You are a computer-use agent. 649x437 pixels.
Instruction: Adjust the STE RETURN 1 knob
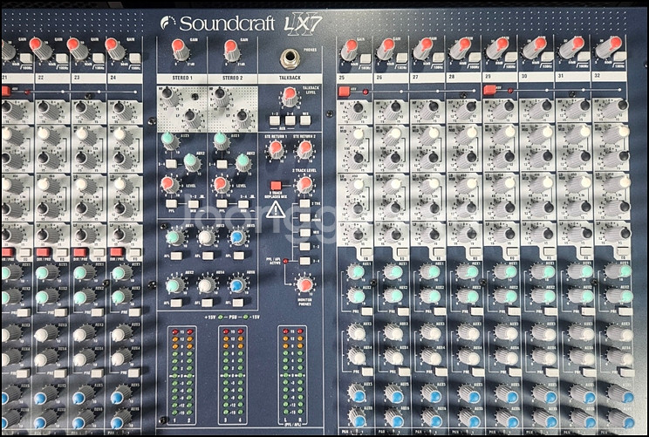pos(276,149)
